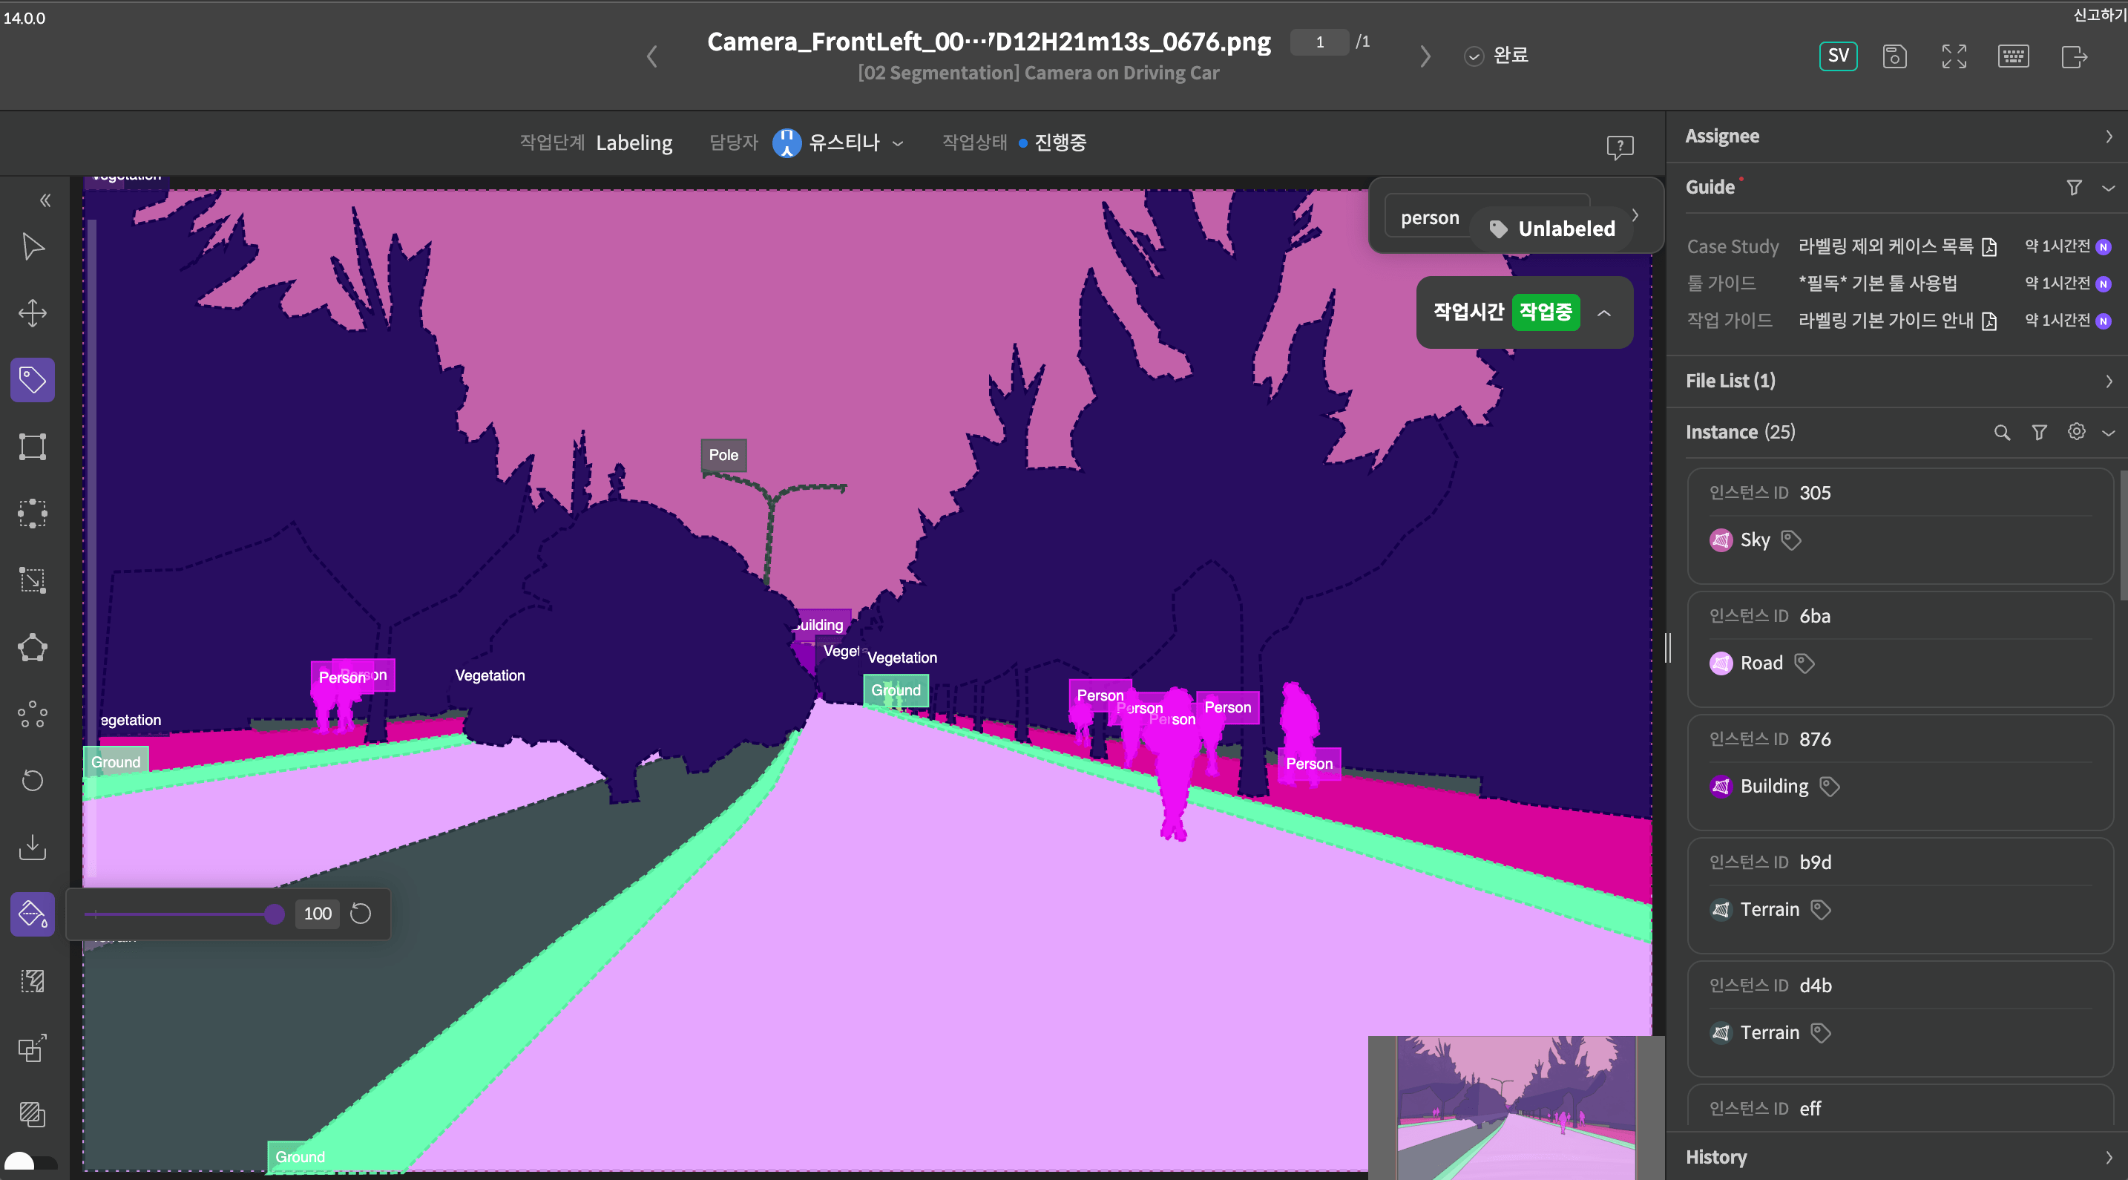Image resolution: width=2128 pixels, height=1180 pixels.
Task: Select the polygon drawing tool
Action: tap(32, 647)
